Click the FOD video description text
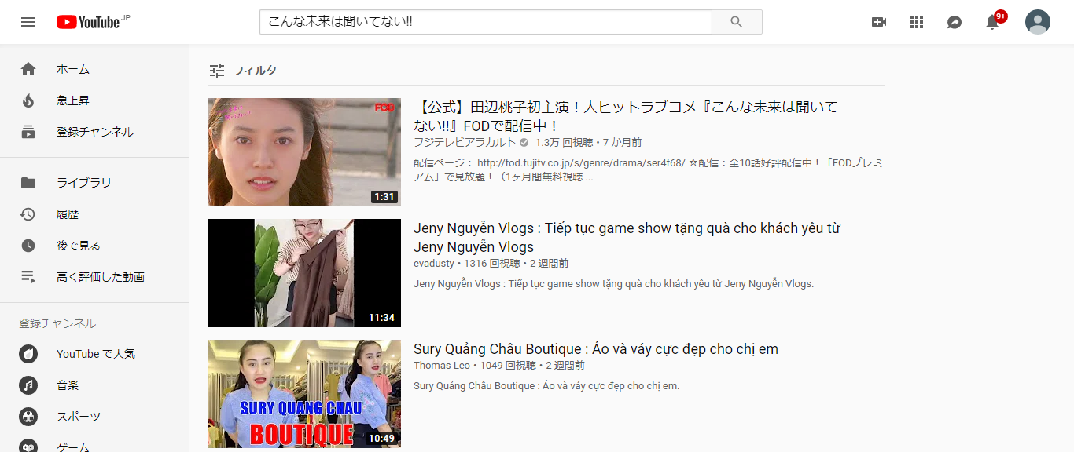This screenshot has height=452, width=1074. click(x=648, y=170)
